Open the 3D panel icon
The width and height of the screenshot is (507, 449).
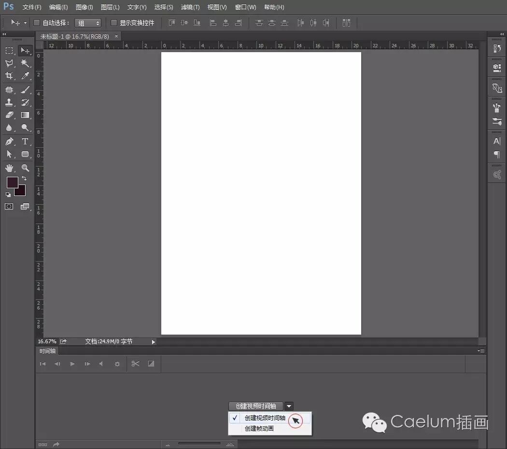point(496,68)
